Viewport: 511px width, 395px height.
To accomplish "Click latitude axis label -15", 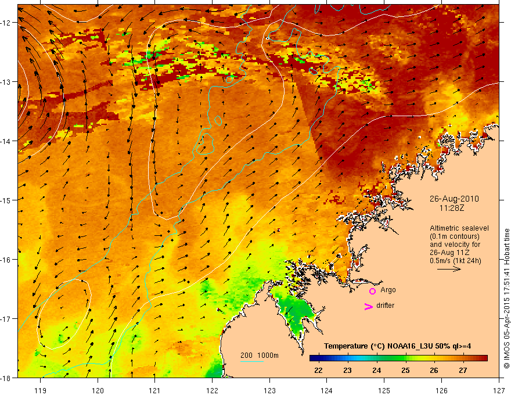I will [6, 200].
